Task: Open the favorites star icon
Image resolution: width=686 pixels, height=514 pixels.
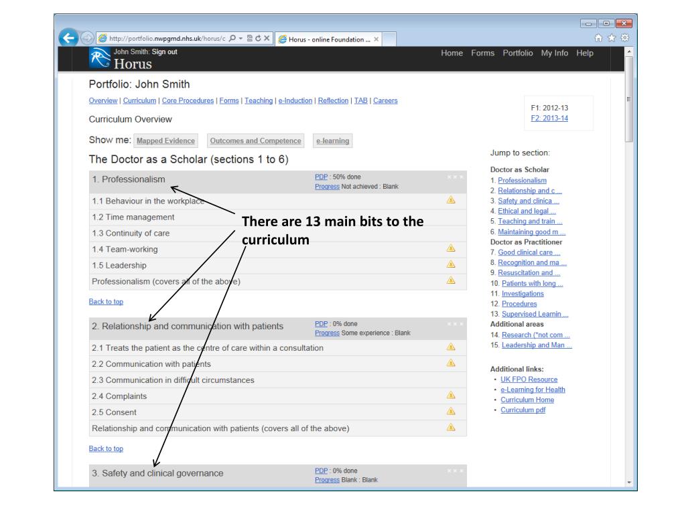Action: [612, 38]
